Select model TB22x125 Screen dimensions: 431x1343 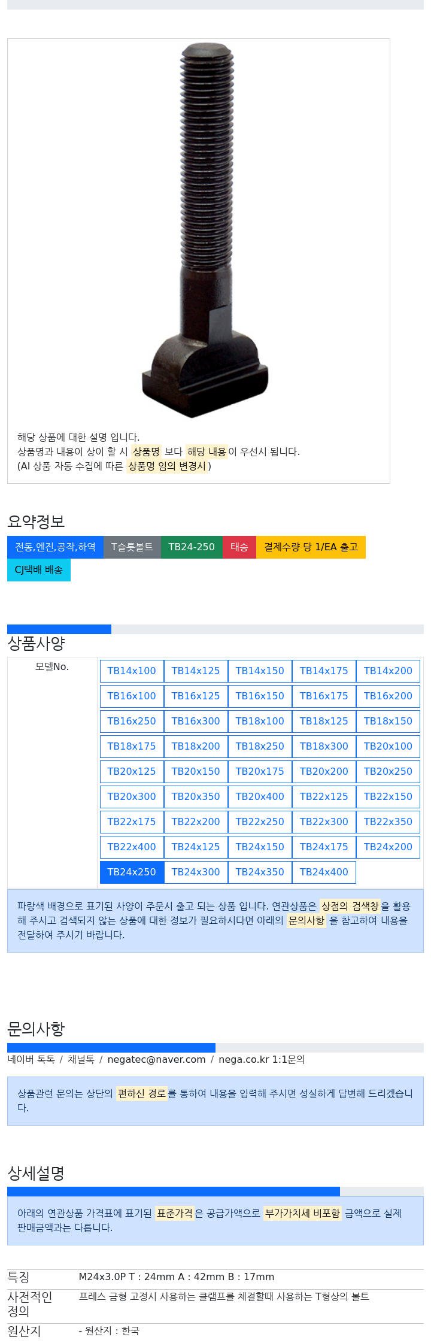tap(324, 797)
